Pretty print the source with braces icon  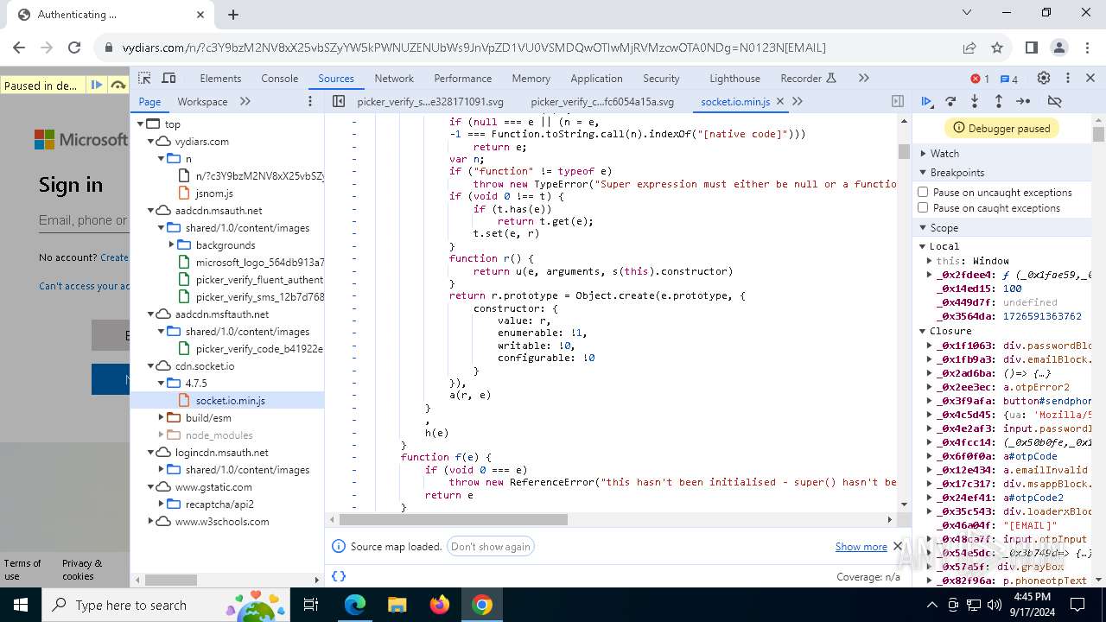(339, 576)
